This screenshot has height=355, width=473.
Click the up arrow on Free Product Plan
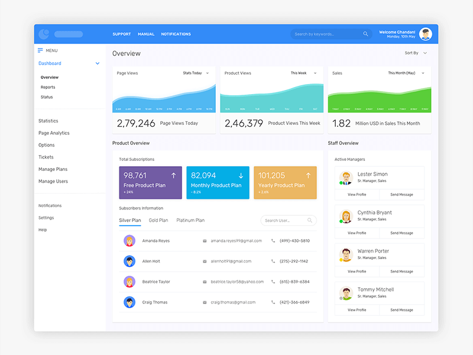click(x=173, y=176)
